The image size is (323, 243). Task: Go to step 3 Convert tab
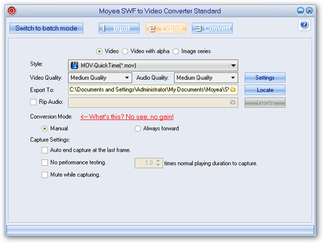(x=213, y=28)
